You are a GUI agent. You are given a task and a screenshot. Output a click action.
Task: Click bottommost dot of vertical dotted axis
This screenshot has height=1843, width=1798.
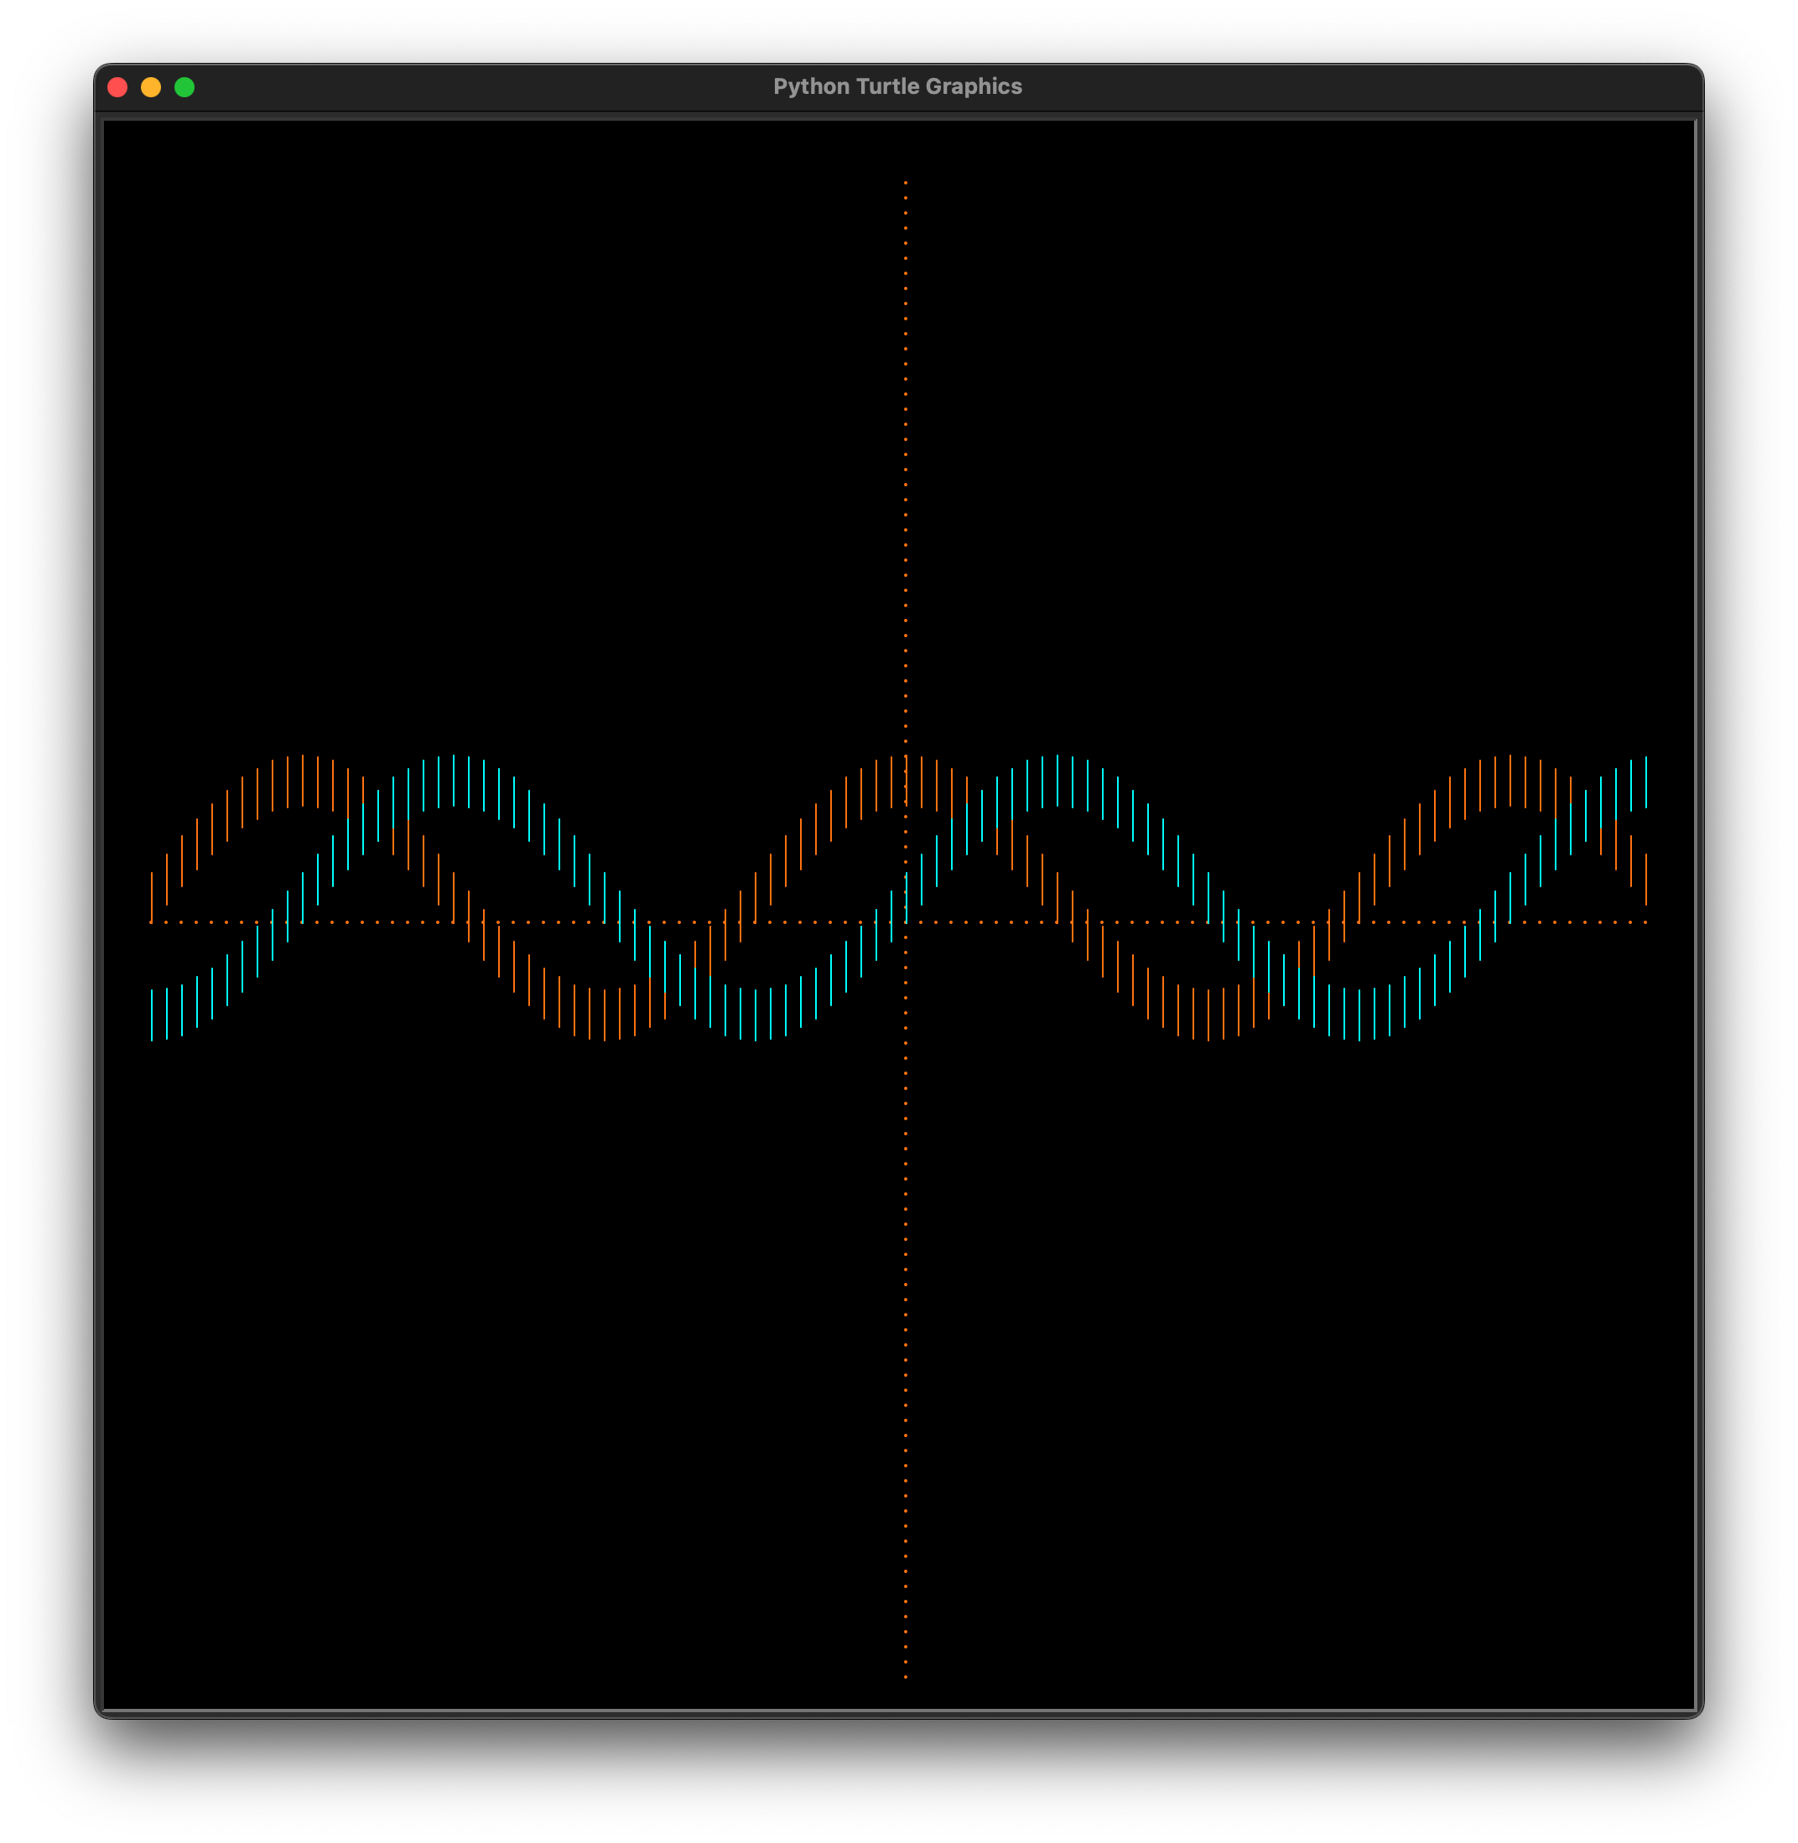tap(906, 1677)
